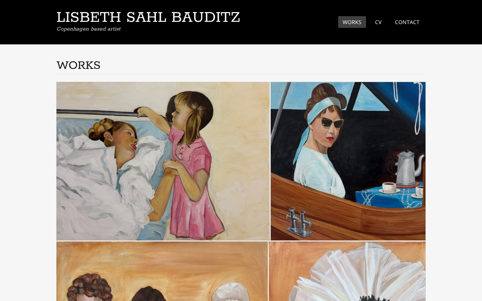Go to the CONTACT page
The image size is (482, 301).
click(407, 22)
